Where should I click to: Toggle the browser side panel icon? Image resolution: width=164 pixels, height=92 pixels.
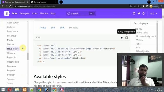tap(147, 6)
